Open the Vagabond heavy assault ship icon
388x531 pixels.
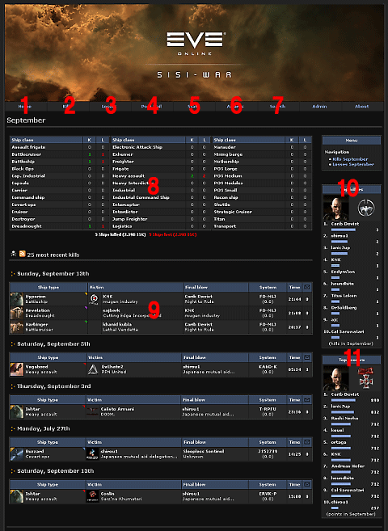pyautogui.click(x=17, y=369)
